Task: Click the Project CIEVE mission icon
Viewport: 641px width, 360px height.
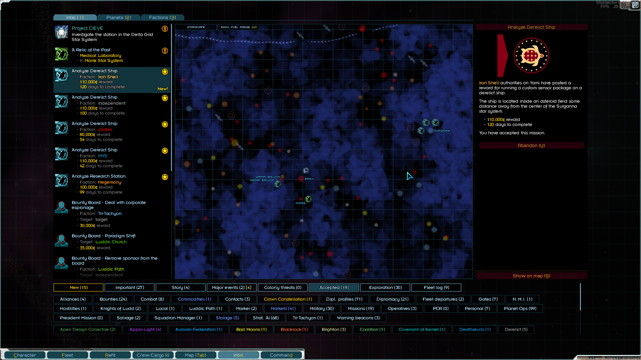Action: (x=61, y=32)
